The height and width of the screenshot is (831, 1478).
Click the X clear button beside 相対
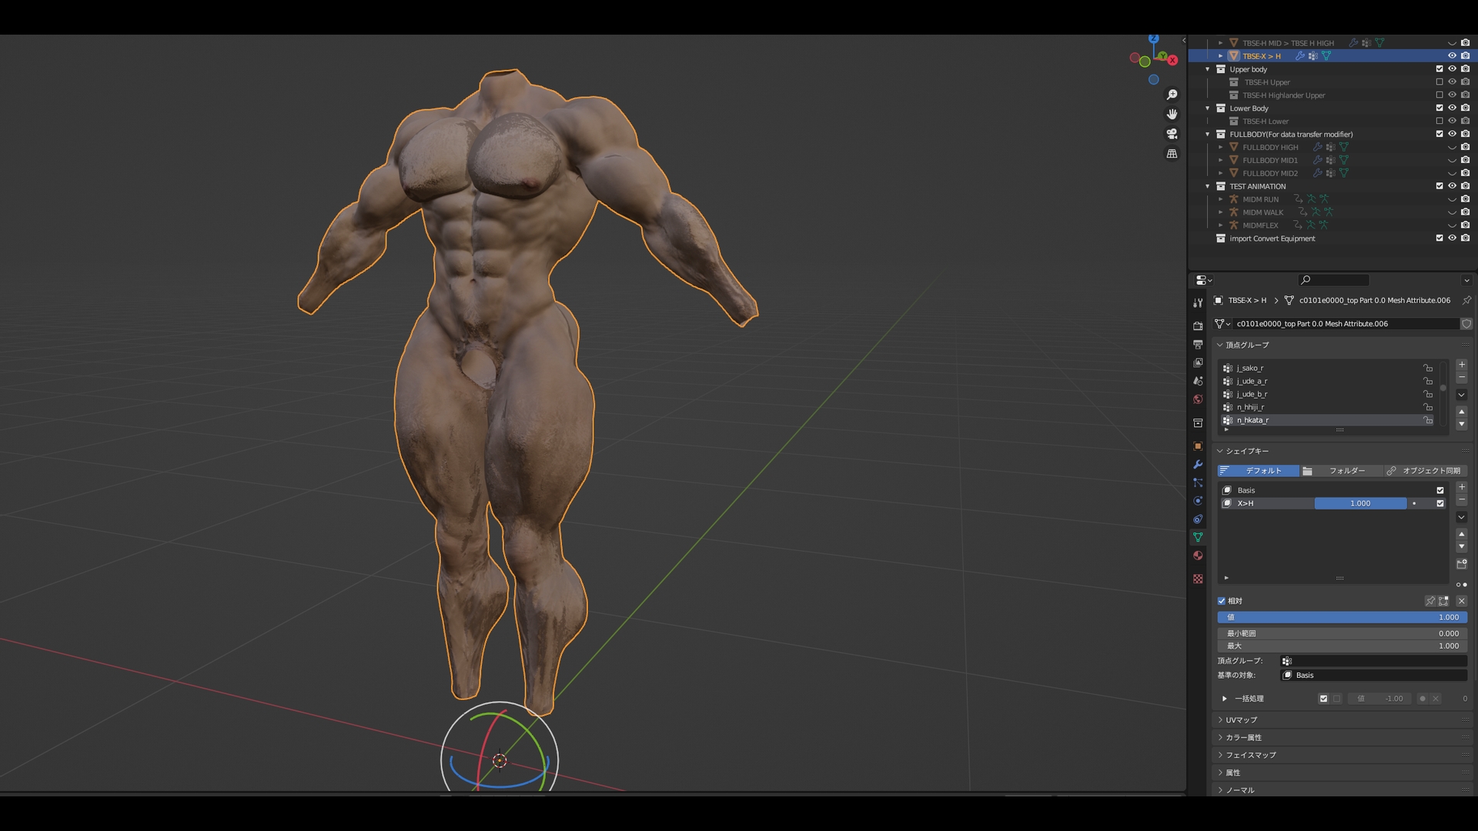1462,601
